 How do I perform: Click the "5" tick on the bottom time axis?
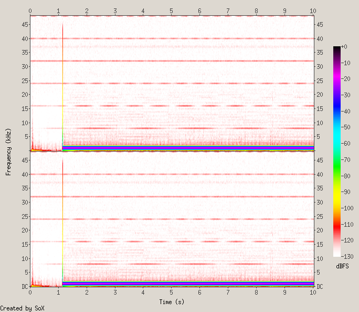coord(171,292)
